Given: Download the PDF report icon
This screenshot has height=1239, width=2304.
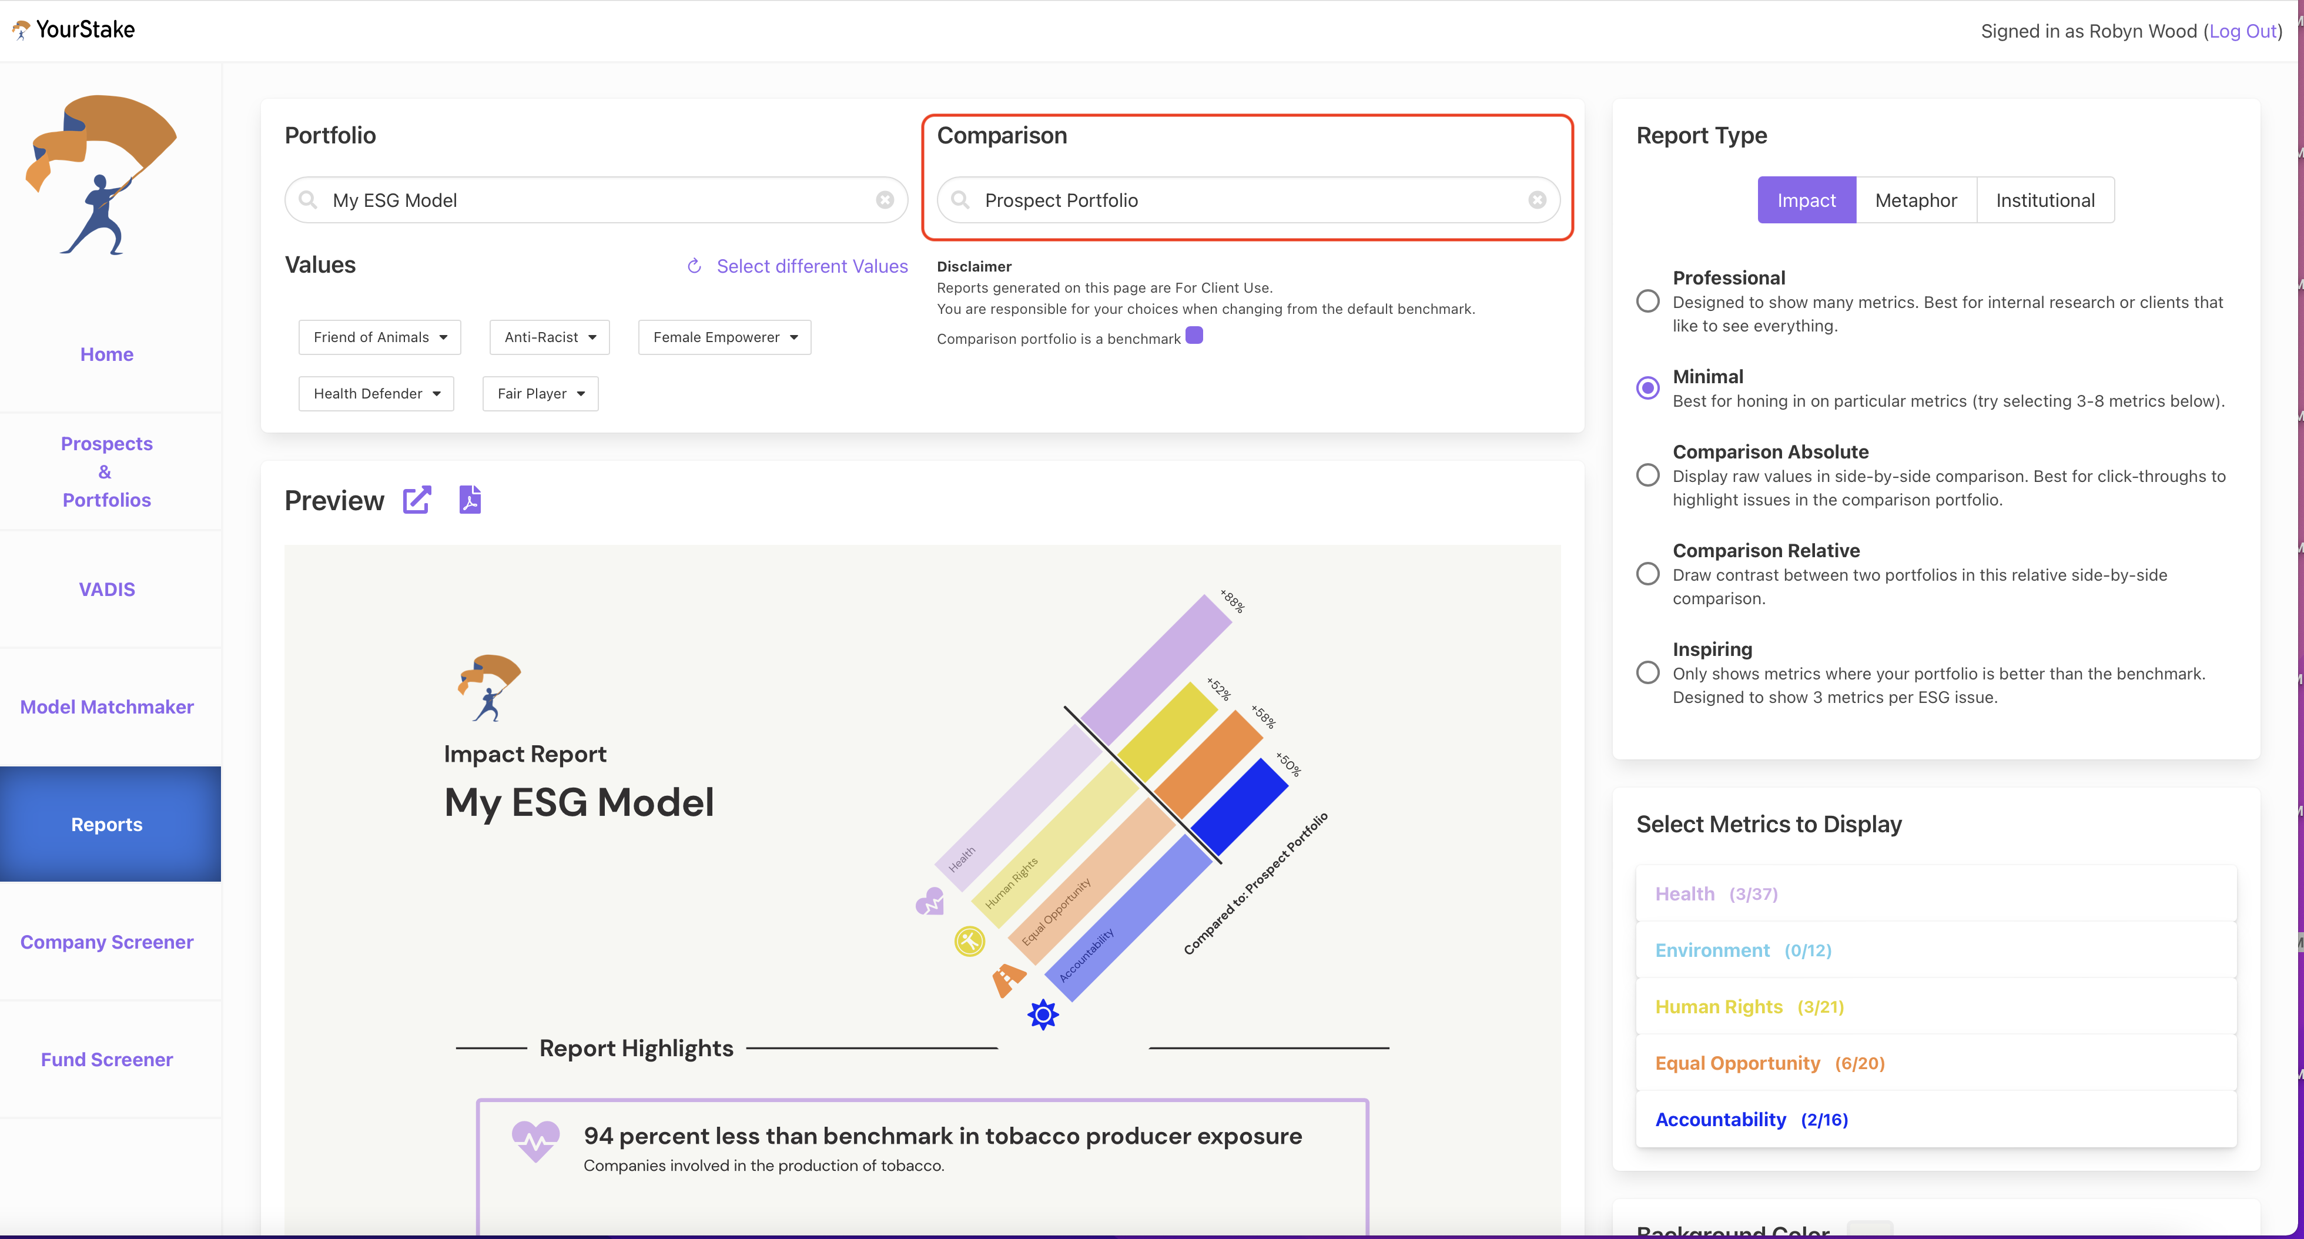Looking at the screenshot, I should click(470, 499).
